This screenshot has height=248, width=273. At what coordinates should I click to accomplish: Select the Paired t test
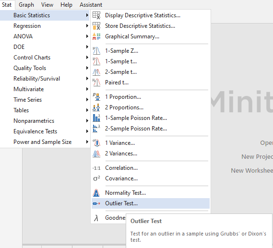[151, 83]
